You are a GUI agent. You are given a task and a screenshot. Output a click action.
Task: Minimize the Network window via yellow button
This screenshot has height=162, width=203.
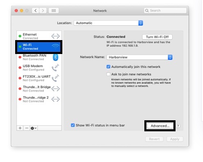click(x=21, y=11)
